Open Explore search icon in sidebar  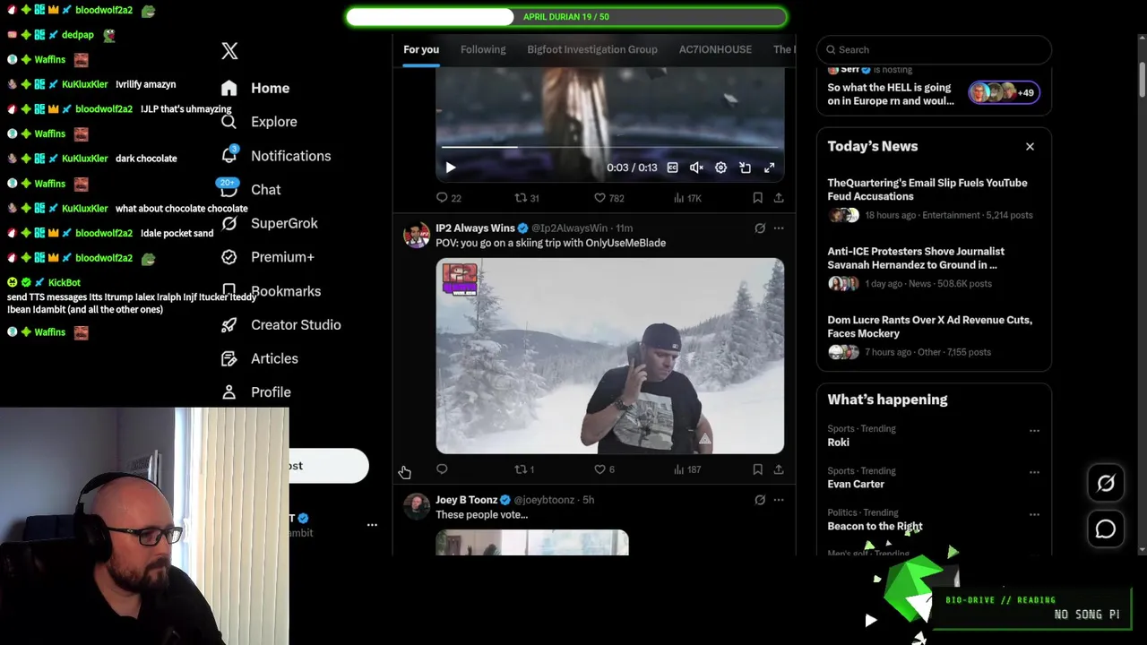point(229,122)
